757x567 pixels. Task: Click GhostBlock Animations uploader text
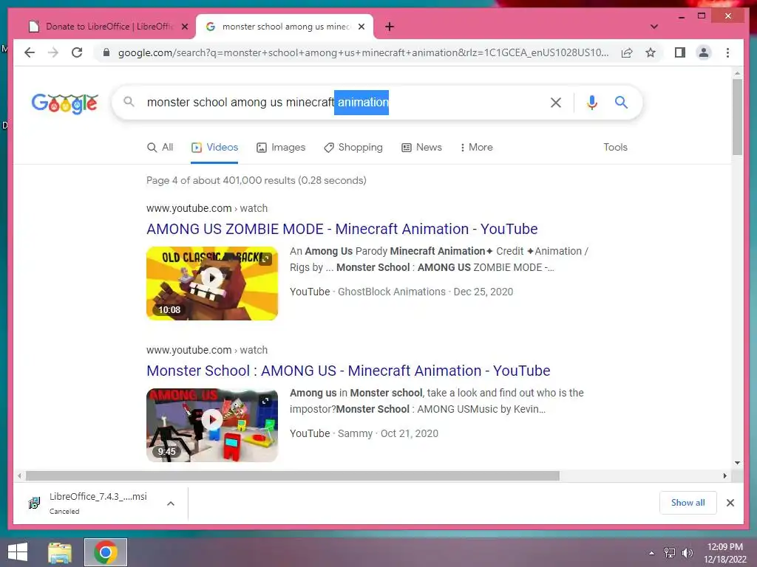pyautogui.click(x=392, y=292)
